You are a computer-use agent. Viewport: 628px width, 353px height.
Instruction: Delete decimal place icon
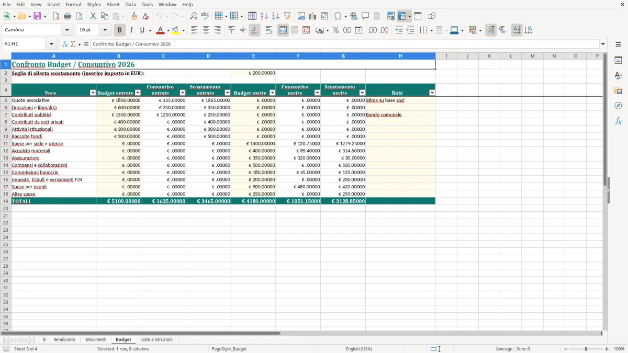(x=384, y=30)
